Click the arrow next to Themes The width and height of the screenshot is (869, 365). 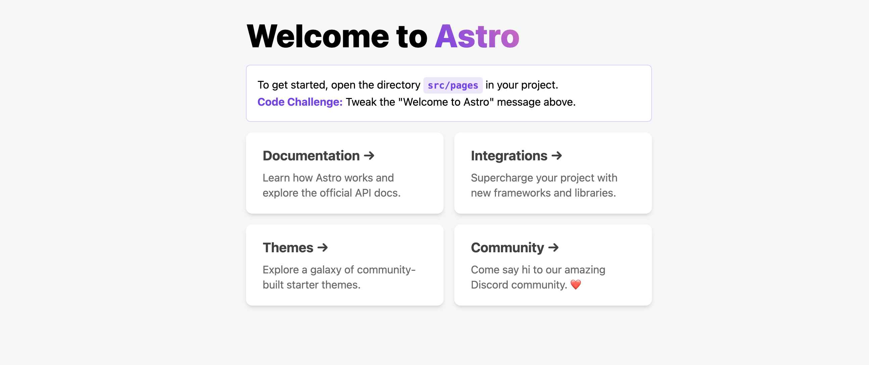click(x=322, y=248)
